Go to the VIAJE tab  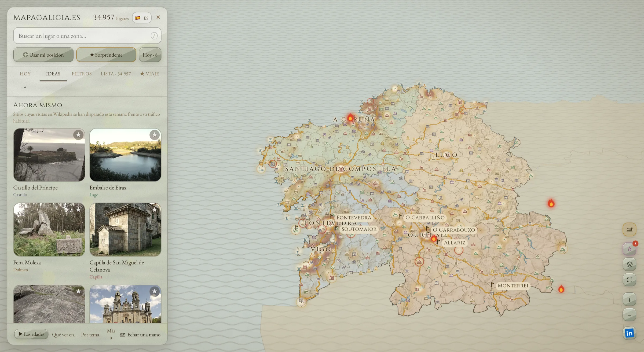pyautogui.click(x=149, y=74)
